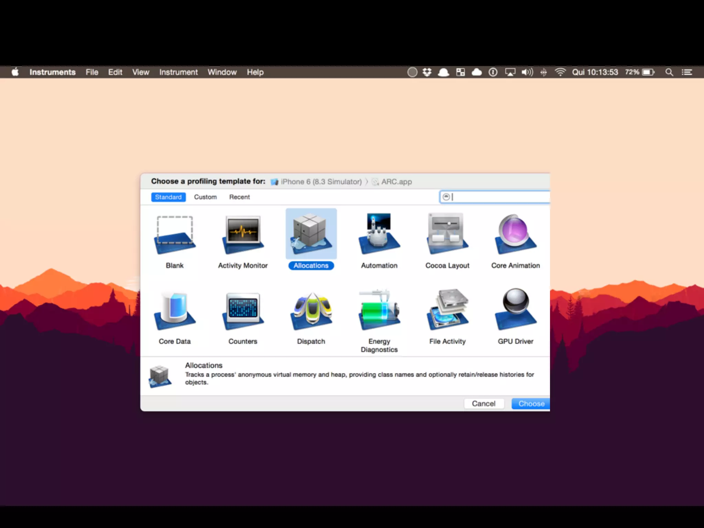Viewport: 704px width, 528px height.
Task: Choose the Energy Diagnostics template
Action: (x=379, y=311)
